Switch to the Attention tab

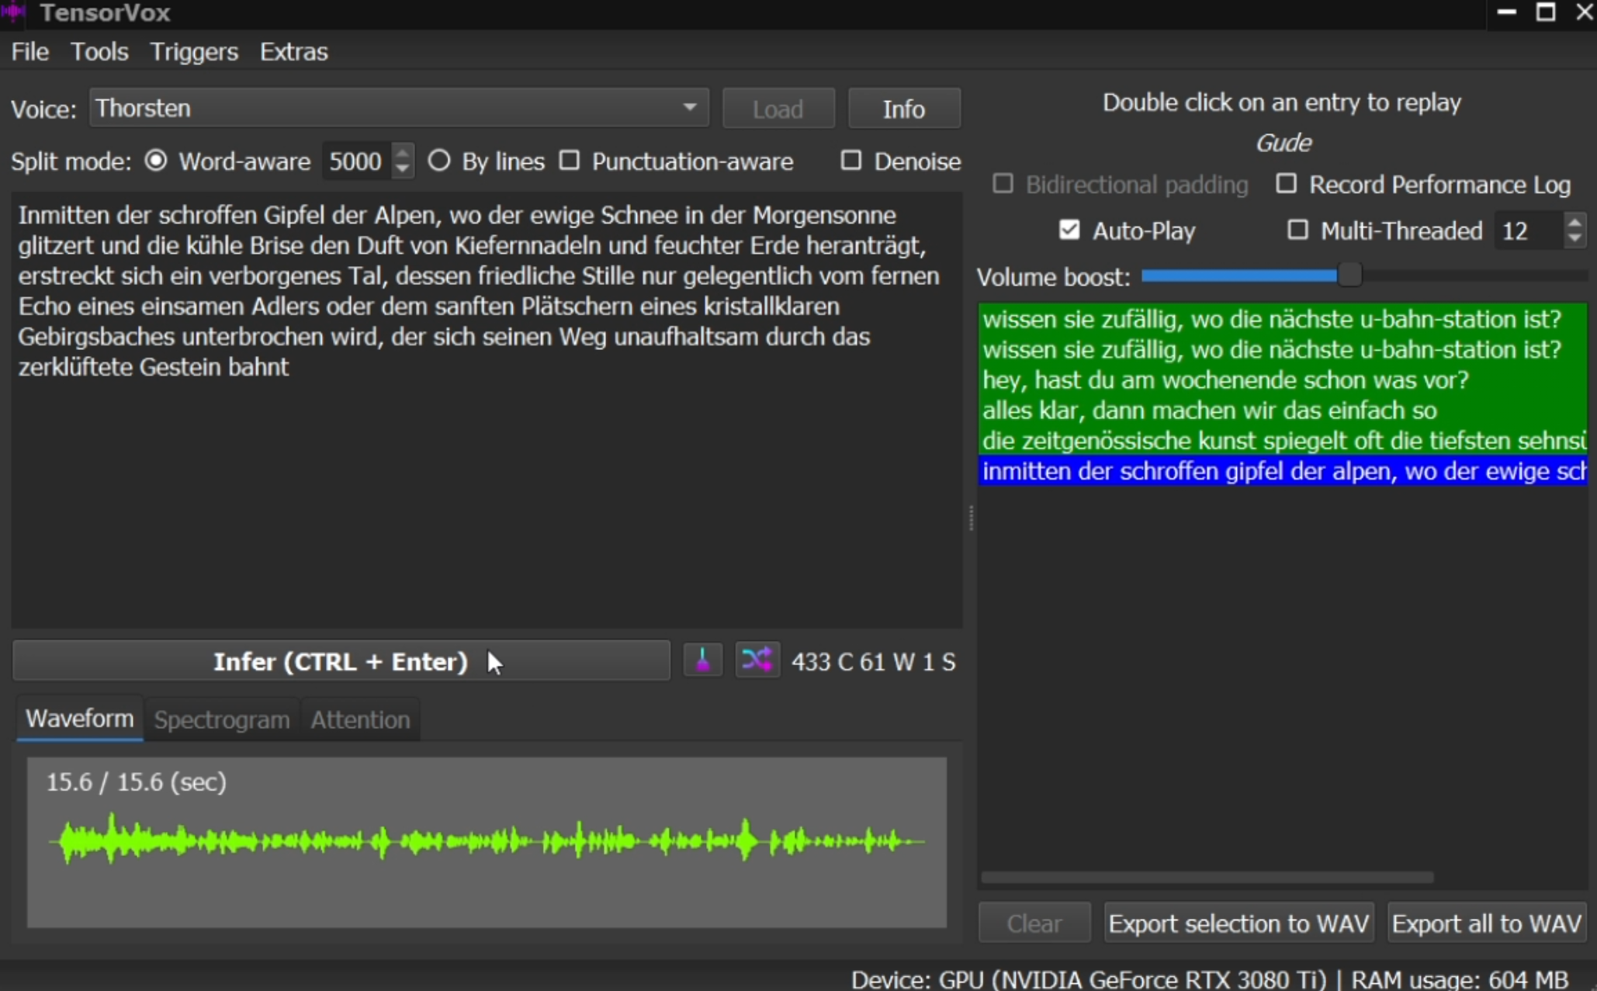coord(359,719)
